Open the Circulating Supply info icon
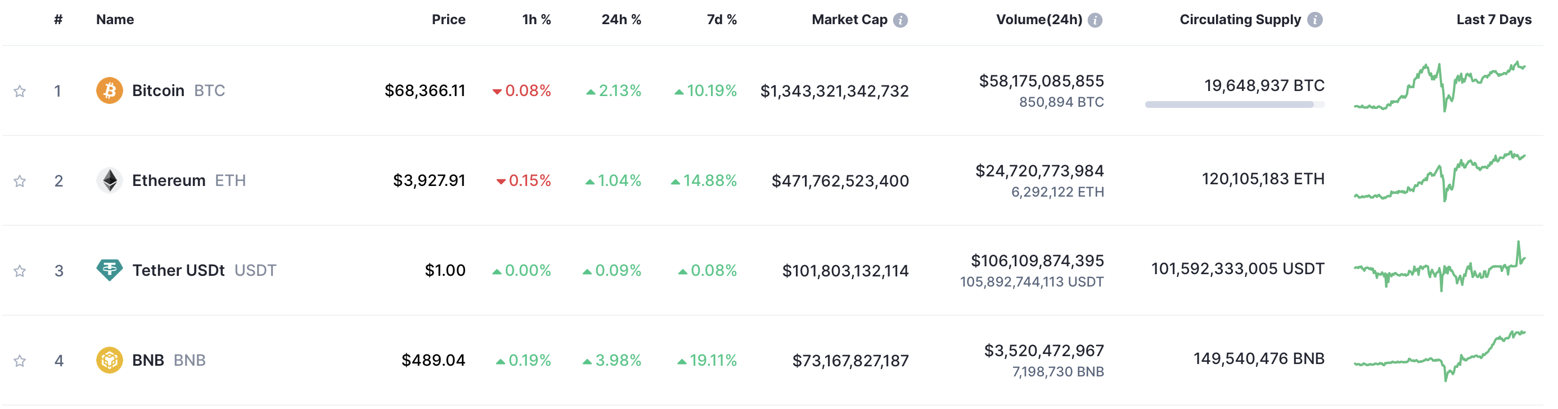 click(x=1314, y=20)
